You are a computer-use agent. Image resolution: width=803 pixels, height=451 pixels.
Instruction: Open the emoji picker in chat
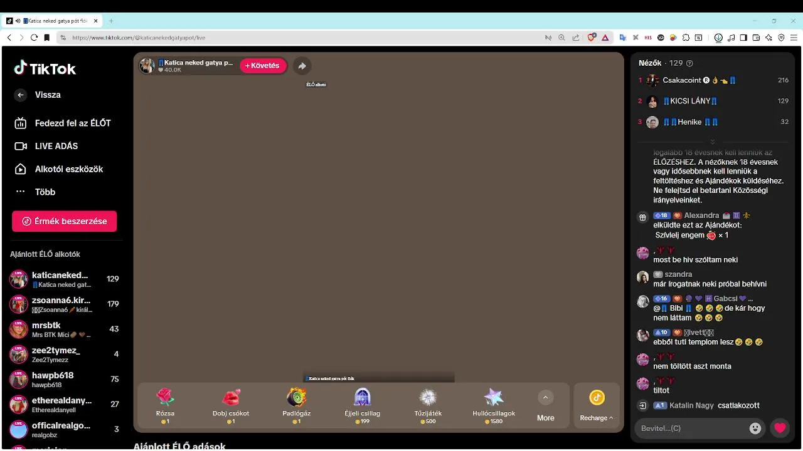[755, 428]
